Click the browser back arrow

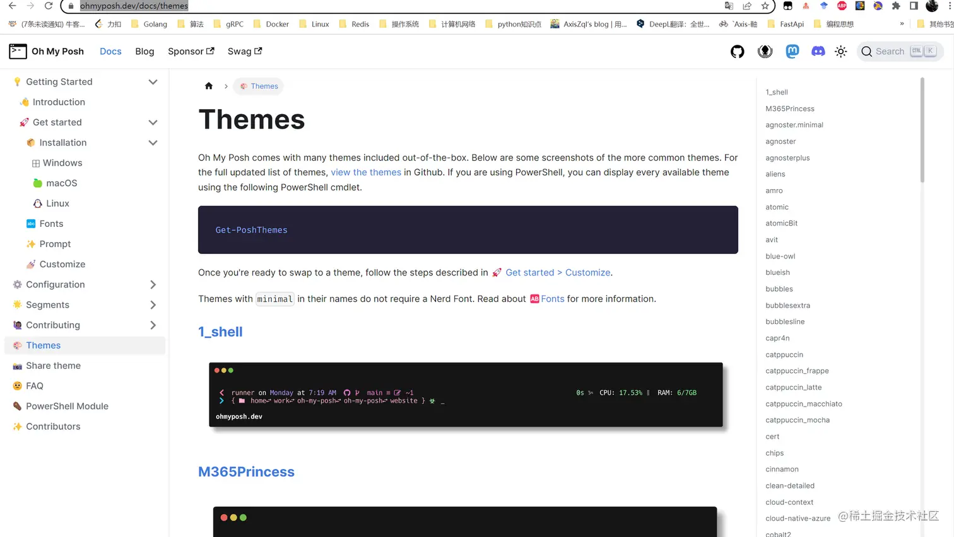[13, 6]
